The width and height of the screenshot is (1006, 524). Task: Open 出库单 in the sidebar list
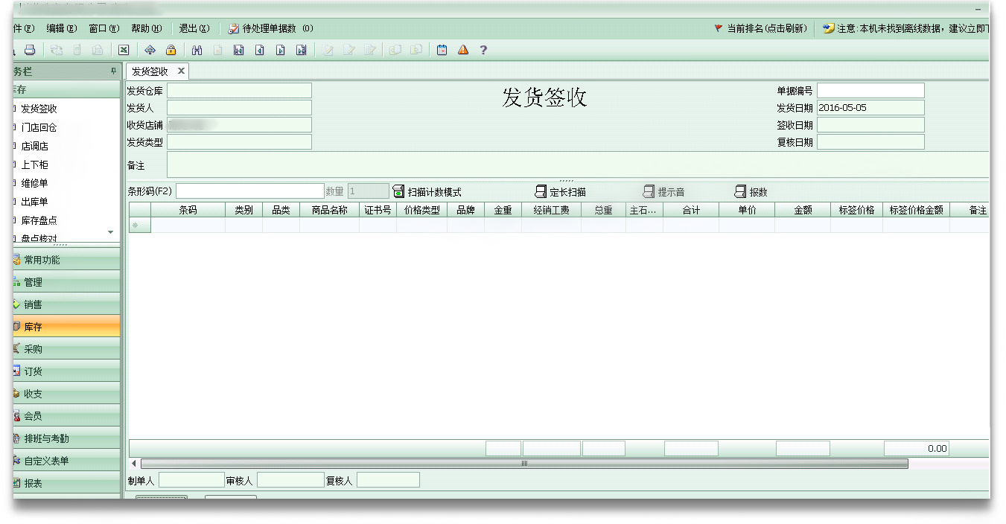pos(34,202)
